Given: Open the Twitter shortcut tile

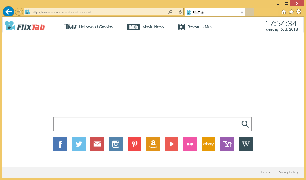Looking at the screenshot, I should [79, 144].
